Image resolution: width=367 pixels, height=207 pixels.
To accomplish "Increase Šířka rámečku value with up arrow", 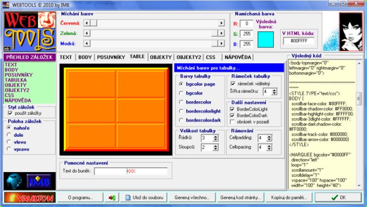I will pos(274,90).
